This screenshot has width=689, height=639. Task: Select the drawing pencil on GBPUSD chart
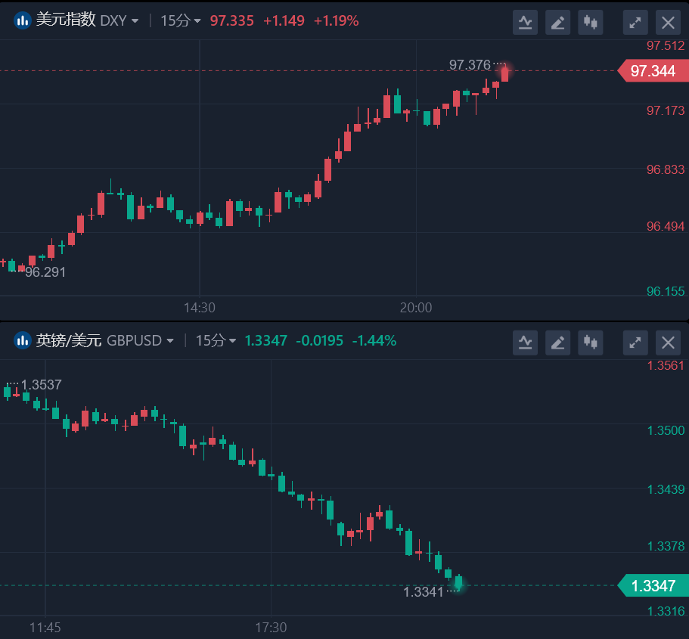[557, 343]
